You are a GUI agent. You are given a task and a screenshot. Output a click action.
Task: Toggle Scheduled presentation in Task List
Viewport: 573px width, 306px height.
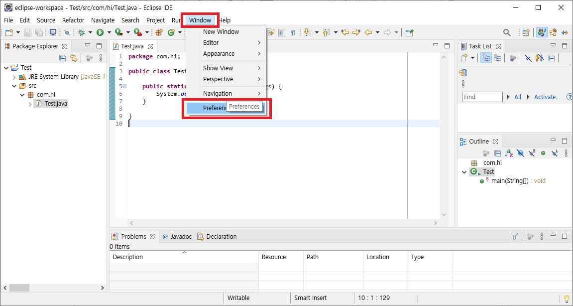(497, 57)
